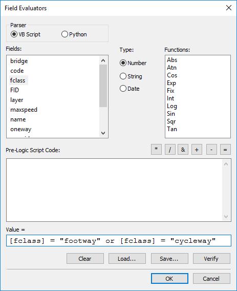This screenshot has height=291, width=237.
Task: Select the layer field
Action: [17, 100]
